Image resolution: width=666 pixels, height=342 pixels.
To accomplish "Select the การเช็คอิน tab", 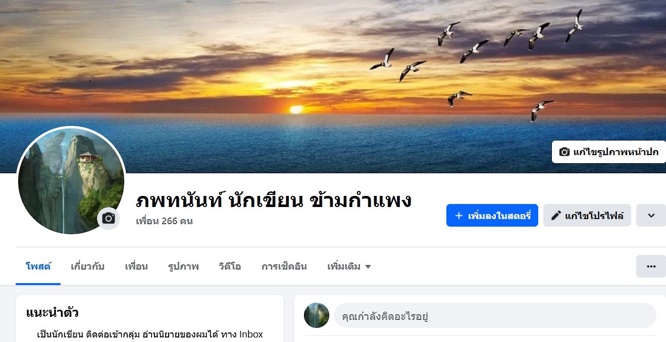I will pos(284,266).
